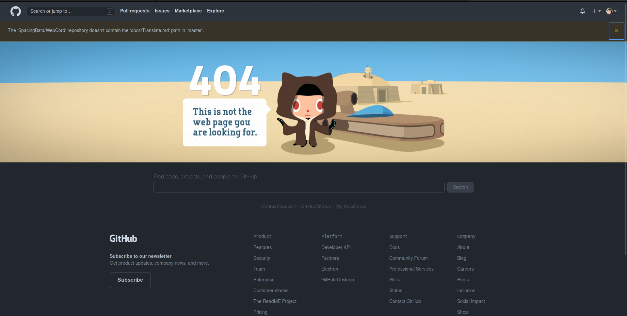Expand the dropdown caret beside the avatar
The height and width of the screenshot is (316, 627).
point(615,11)
